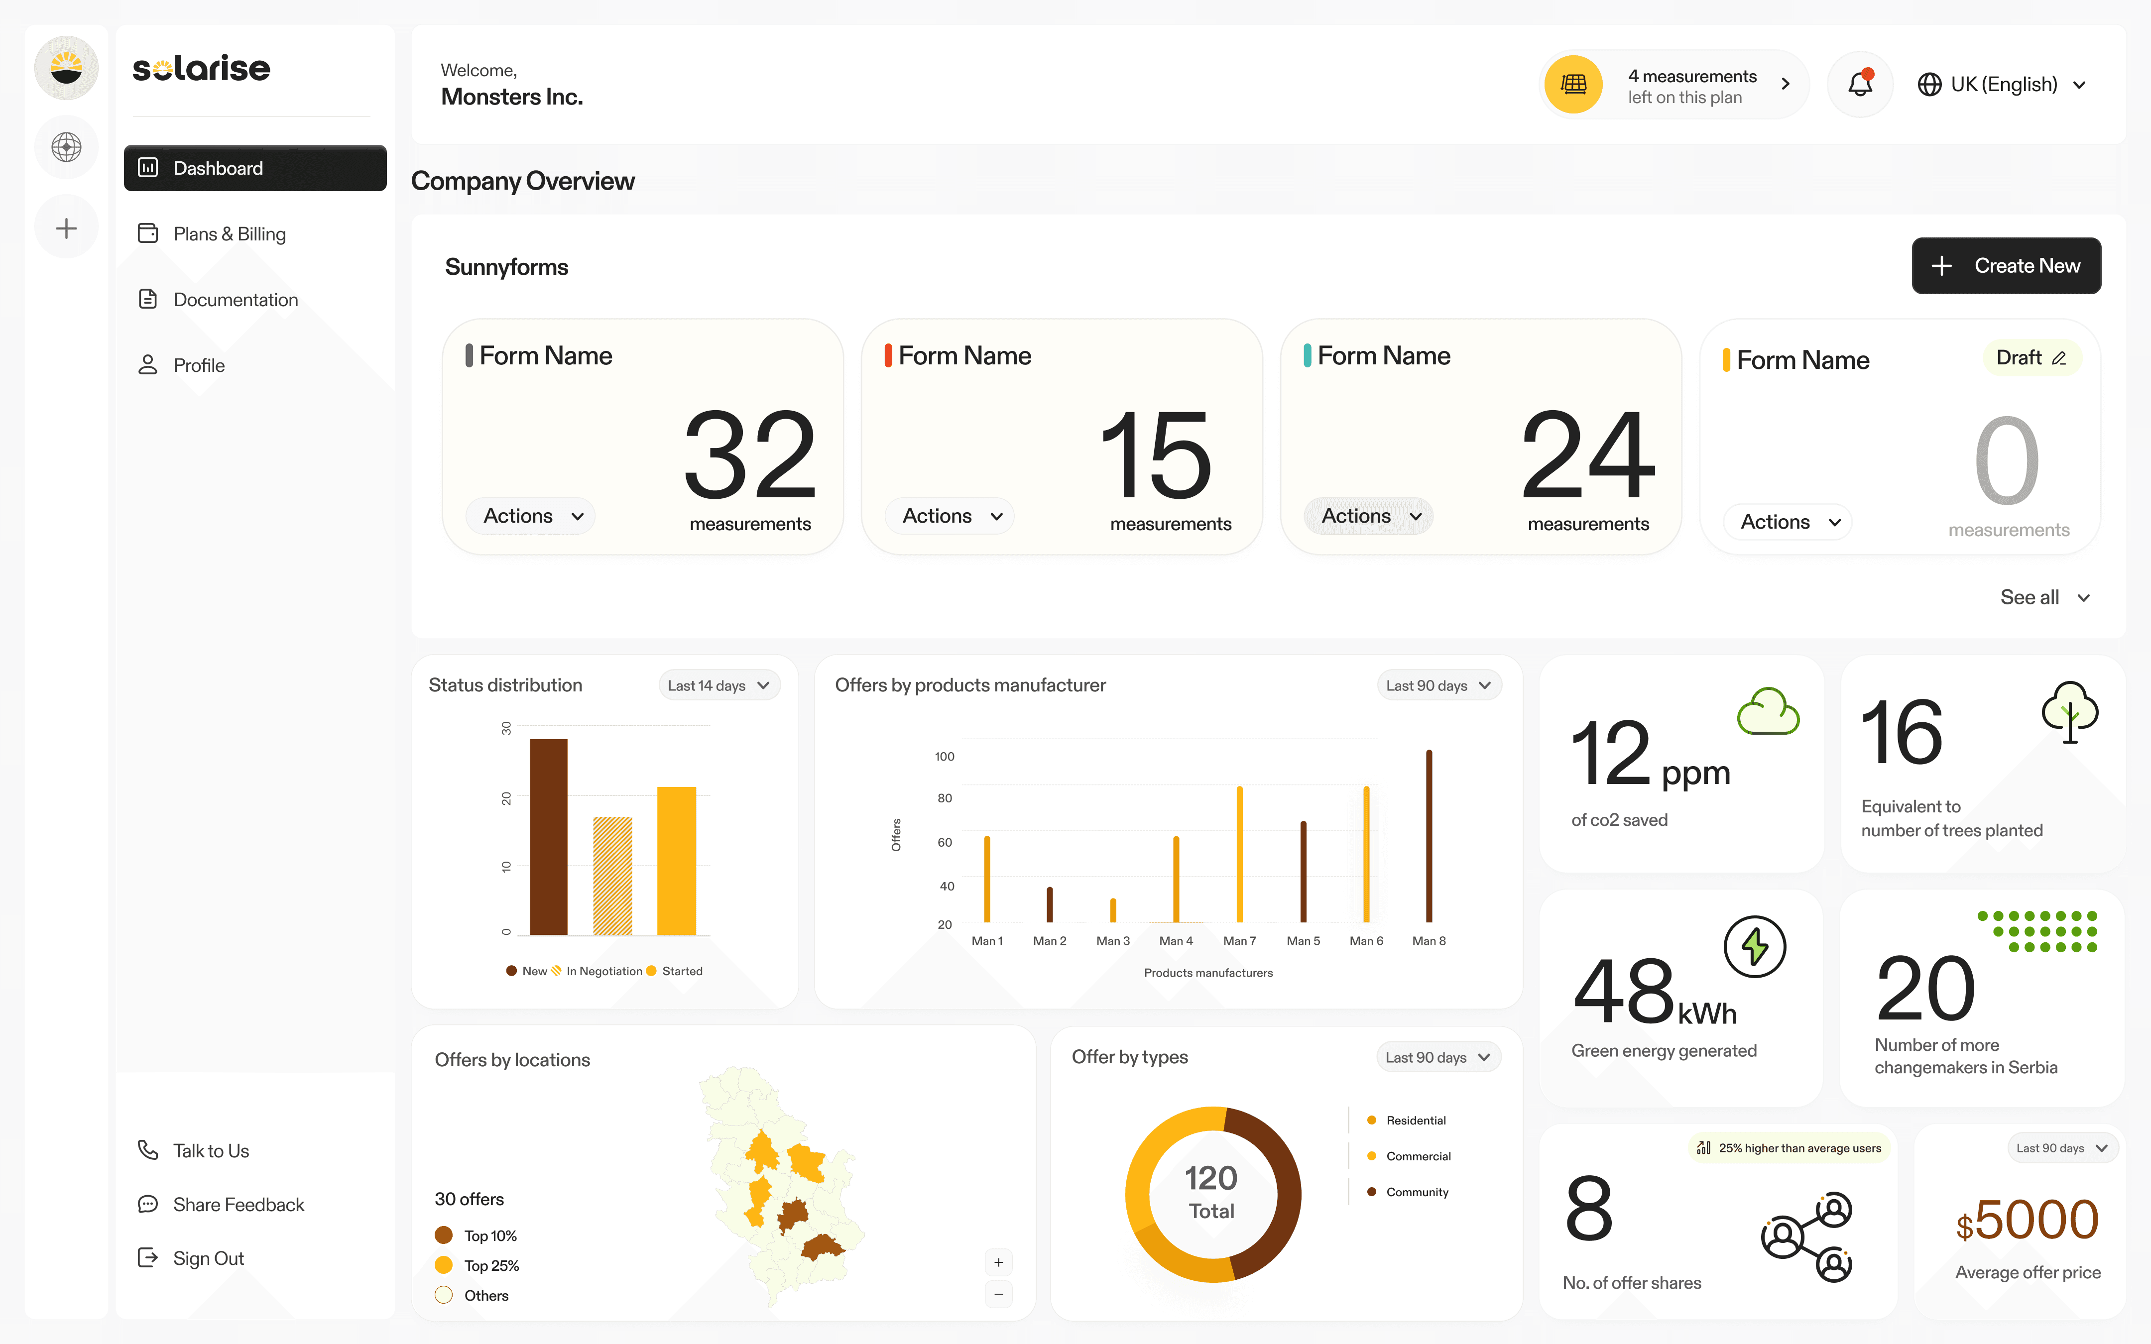Expand the See all forms toggle

pyautogui.click(x=2044, y=597)
